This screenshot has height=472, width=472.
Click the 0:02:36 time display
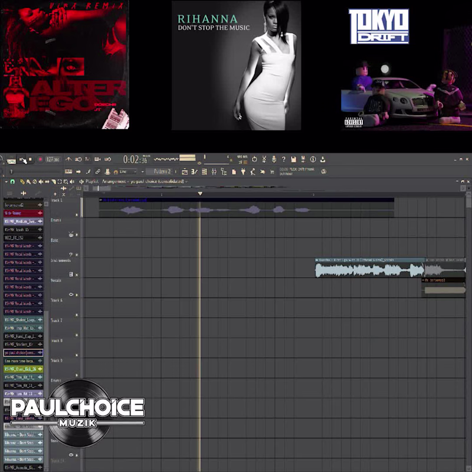[x=136, y=159]
